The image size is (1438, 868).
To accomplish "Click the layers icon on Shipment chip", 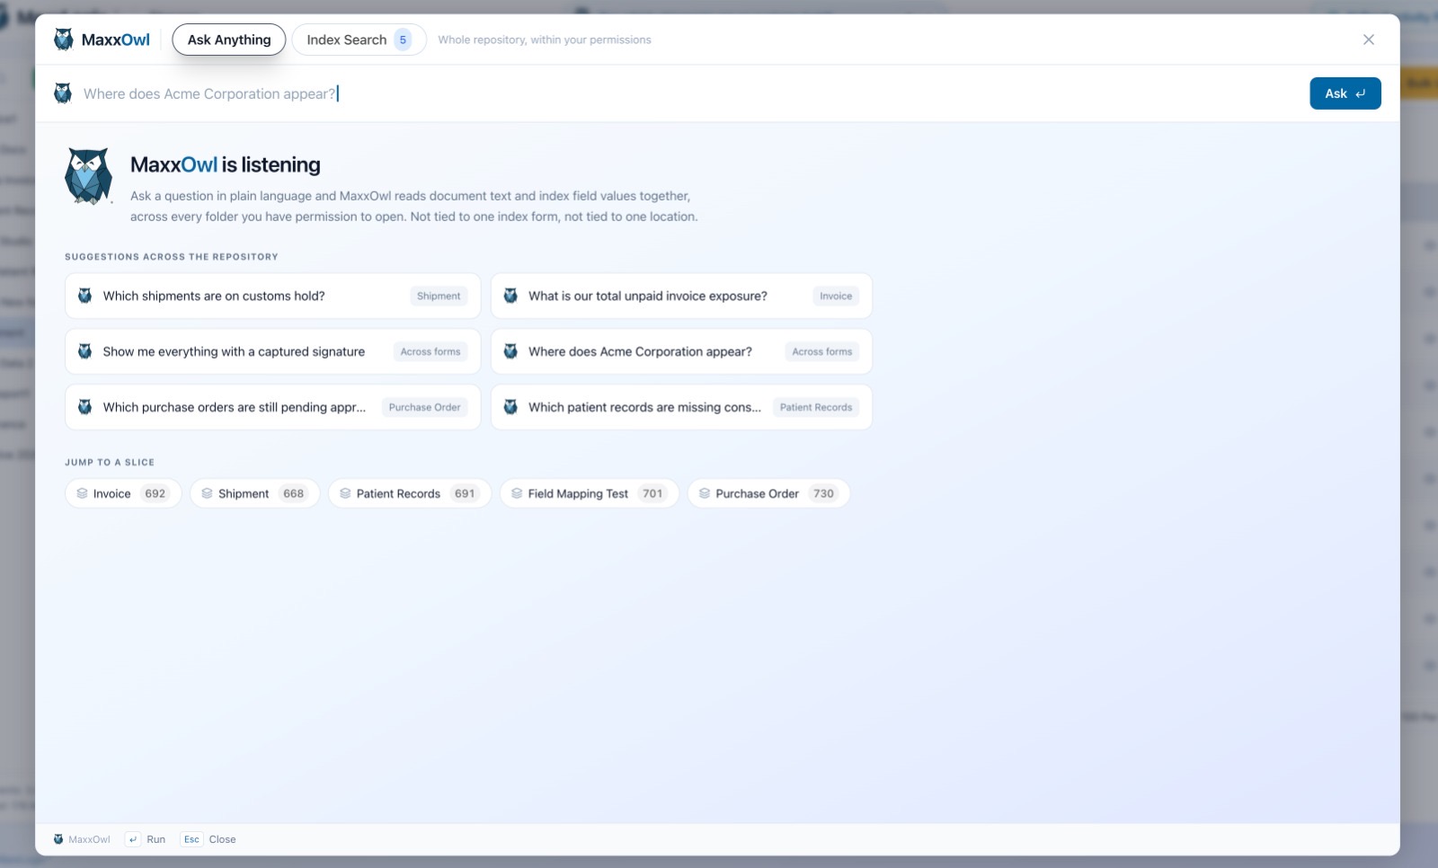I will pos(207,493).
